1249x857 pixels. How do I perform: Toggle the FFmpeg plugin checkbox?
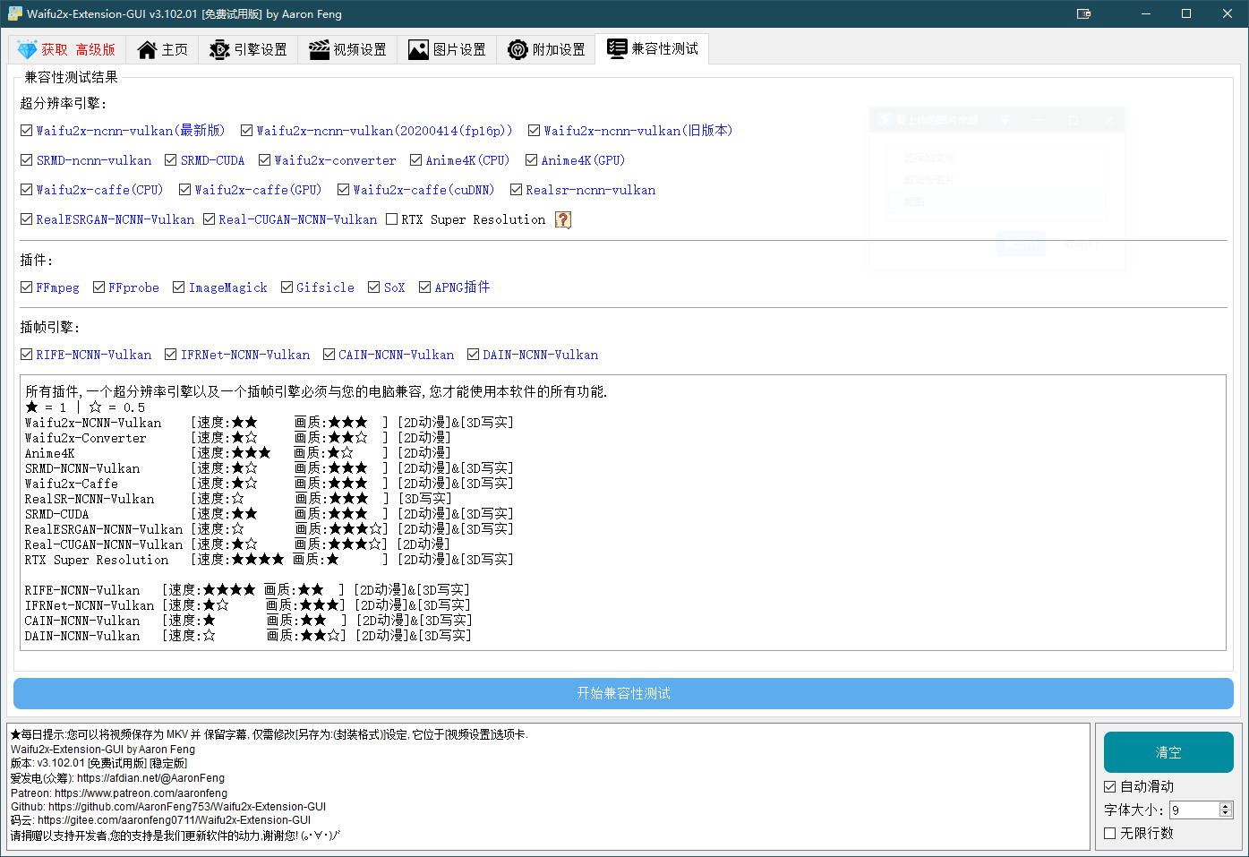point(27,287)
